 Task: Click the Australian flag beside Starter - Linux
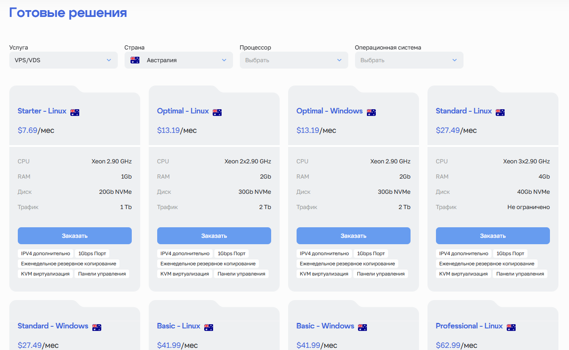click(75, 112)
